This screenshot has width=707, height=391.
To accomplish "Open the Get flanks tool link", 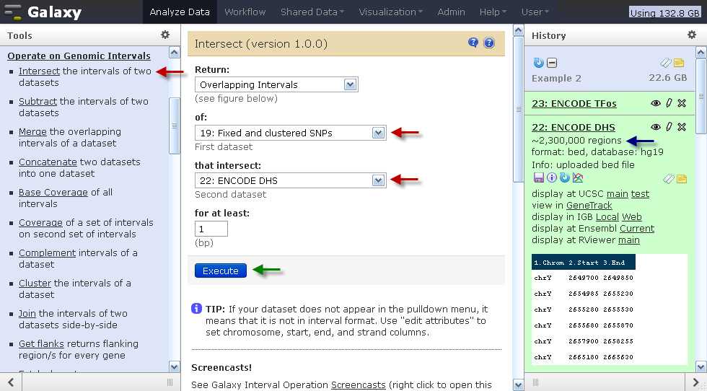I will click(41, 343).
